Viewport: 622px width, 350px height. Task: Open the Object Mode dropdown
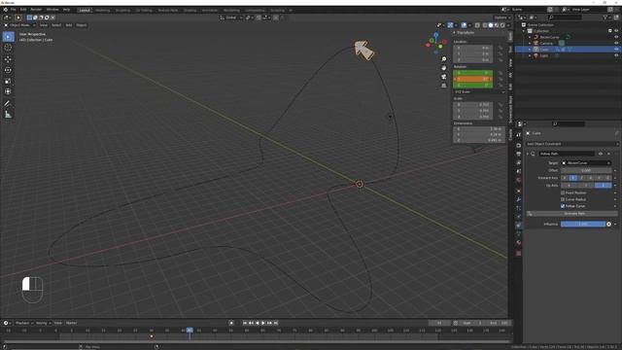(19, 25)
